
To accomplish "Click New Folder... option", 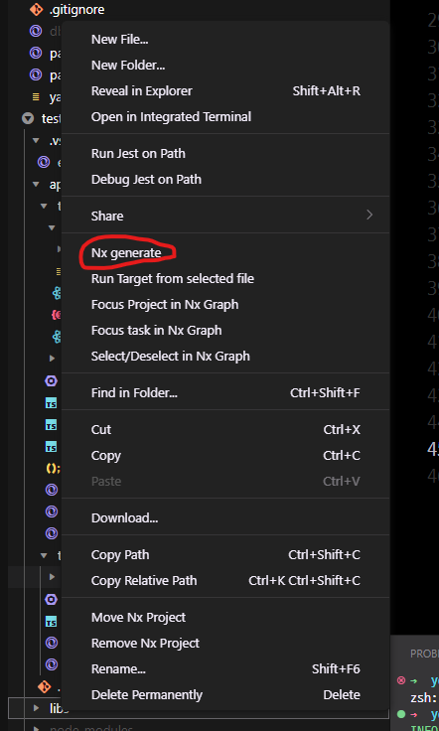I will (x=128, y=66).
